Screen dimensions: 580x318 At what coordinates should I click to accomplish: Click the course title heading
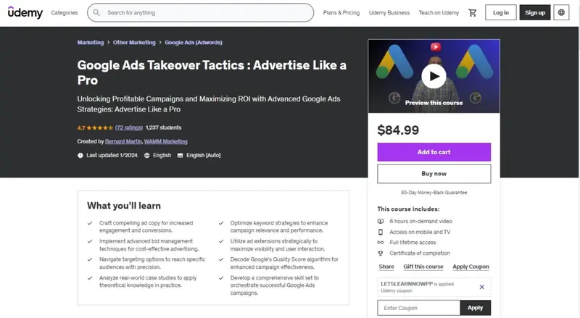pyautogui.click(x=212, y=72)
